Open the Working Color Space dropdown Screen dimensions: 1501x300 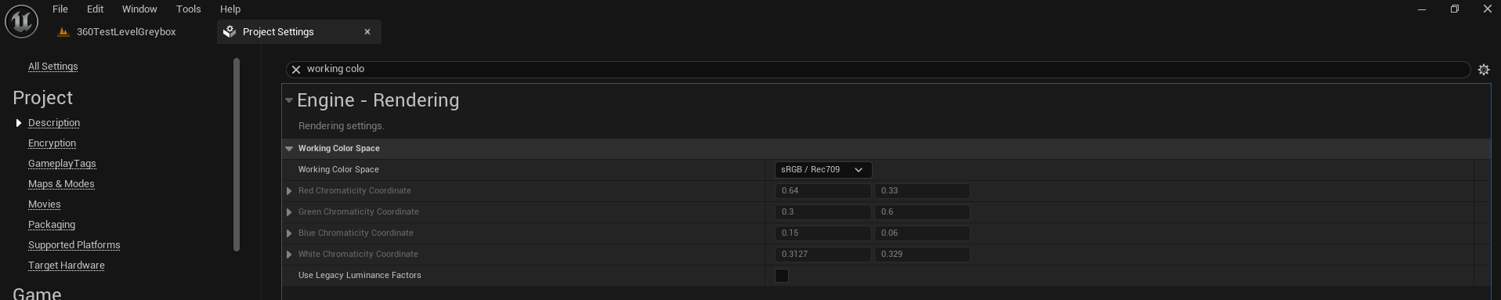(823, 170)
